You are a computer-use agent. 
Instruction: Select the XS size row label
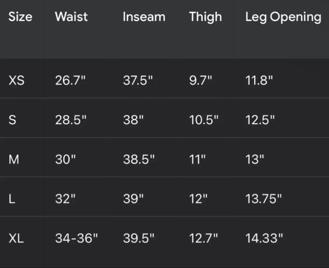tap(16, 80)
